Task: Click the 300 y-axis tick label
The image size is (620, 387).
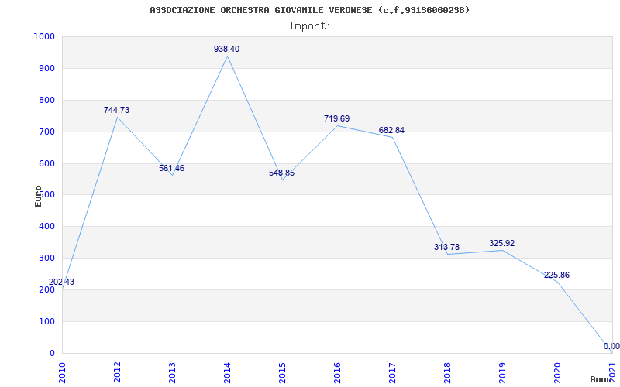Action: 46,259
